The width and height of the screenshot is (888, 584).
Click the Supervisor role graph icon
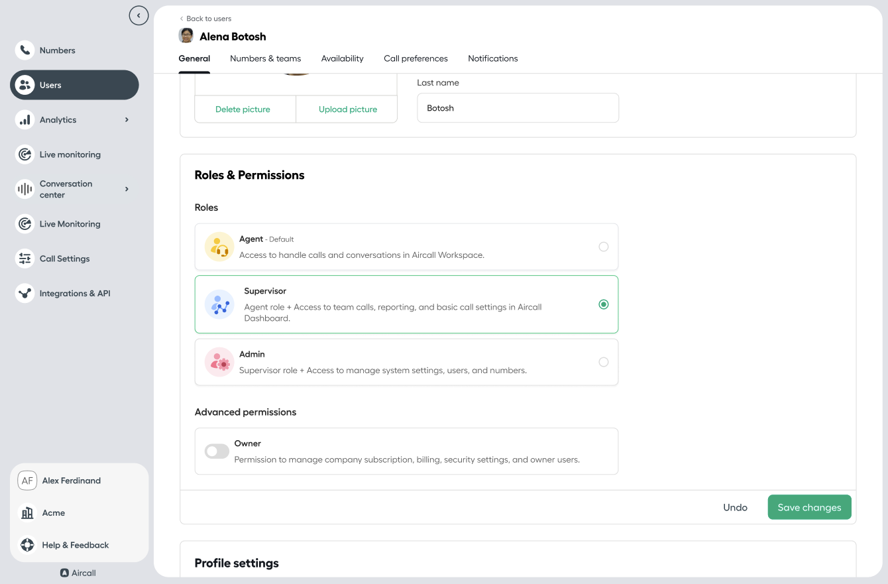coord(219,304)
